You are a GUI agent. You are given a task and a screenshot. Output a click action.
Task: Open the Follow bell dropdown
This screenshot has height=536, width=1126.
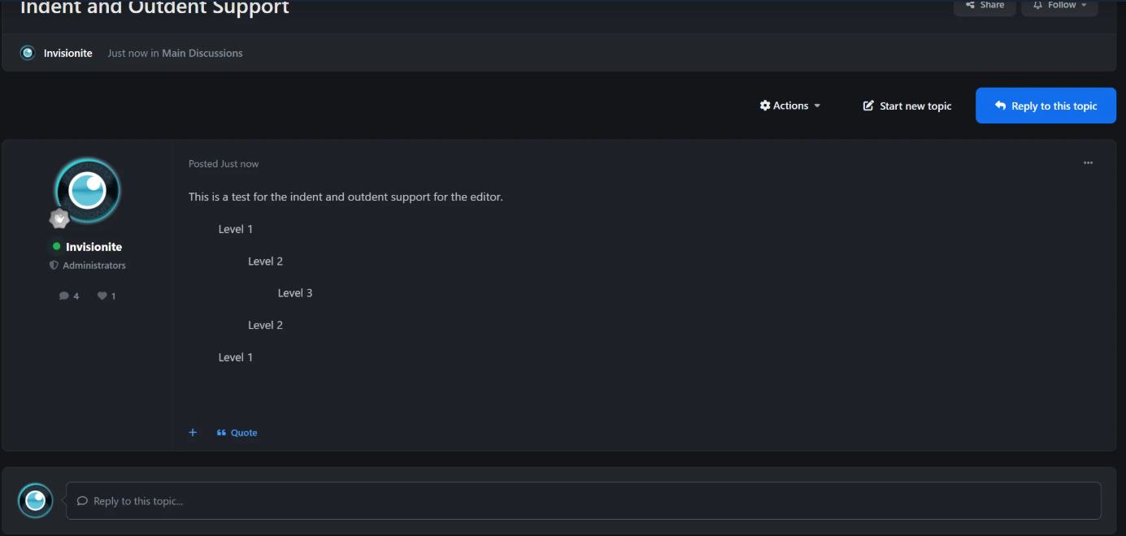tap(1059, 6)
